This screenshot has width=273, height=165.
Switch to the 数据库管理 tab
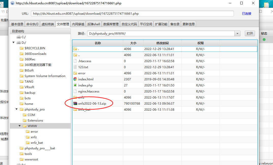(x=111, y=24)
